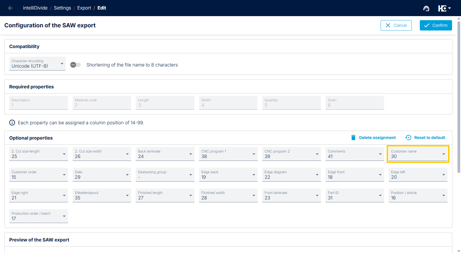The height and width of the screenshot is (259, 461).
Task: Open the Edge back dropdown
Action: 228,175
